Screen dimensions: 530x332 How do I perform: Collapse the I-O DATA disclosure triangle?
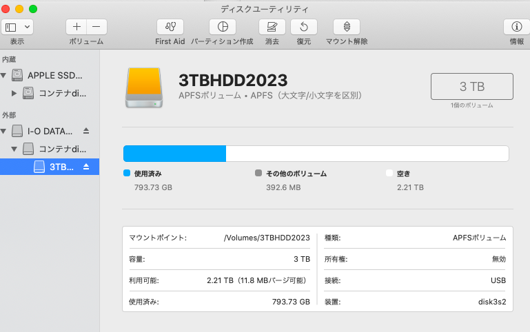[x=3, y=131]
